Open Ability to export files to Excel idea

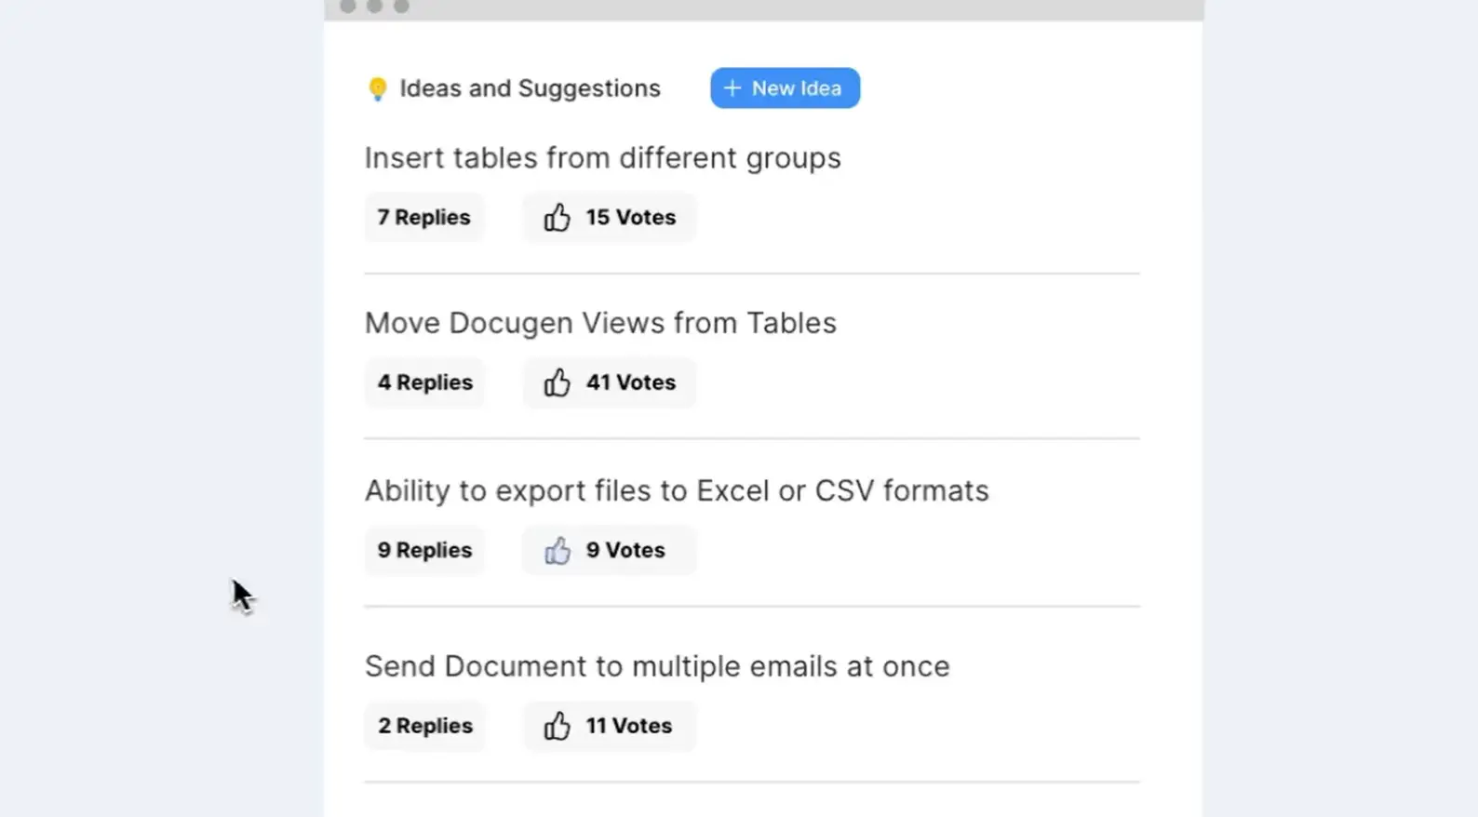(677, 490)
